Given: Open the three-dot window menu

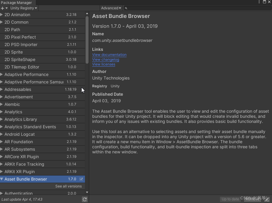Looking at the screenshot, I should coord(259,2).
